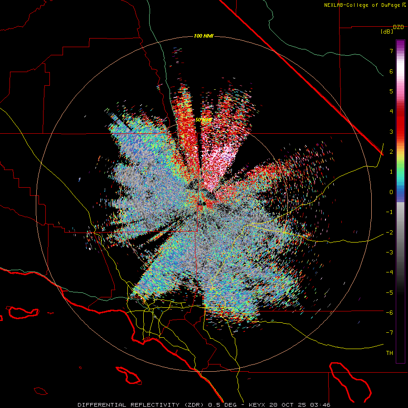
Task: Click the color scale value 5
Action: [x=391, y=91]
